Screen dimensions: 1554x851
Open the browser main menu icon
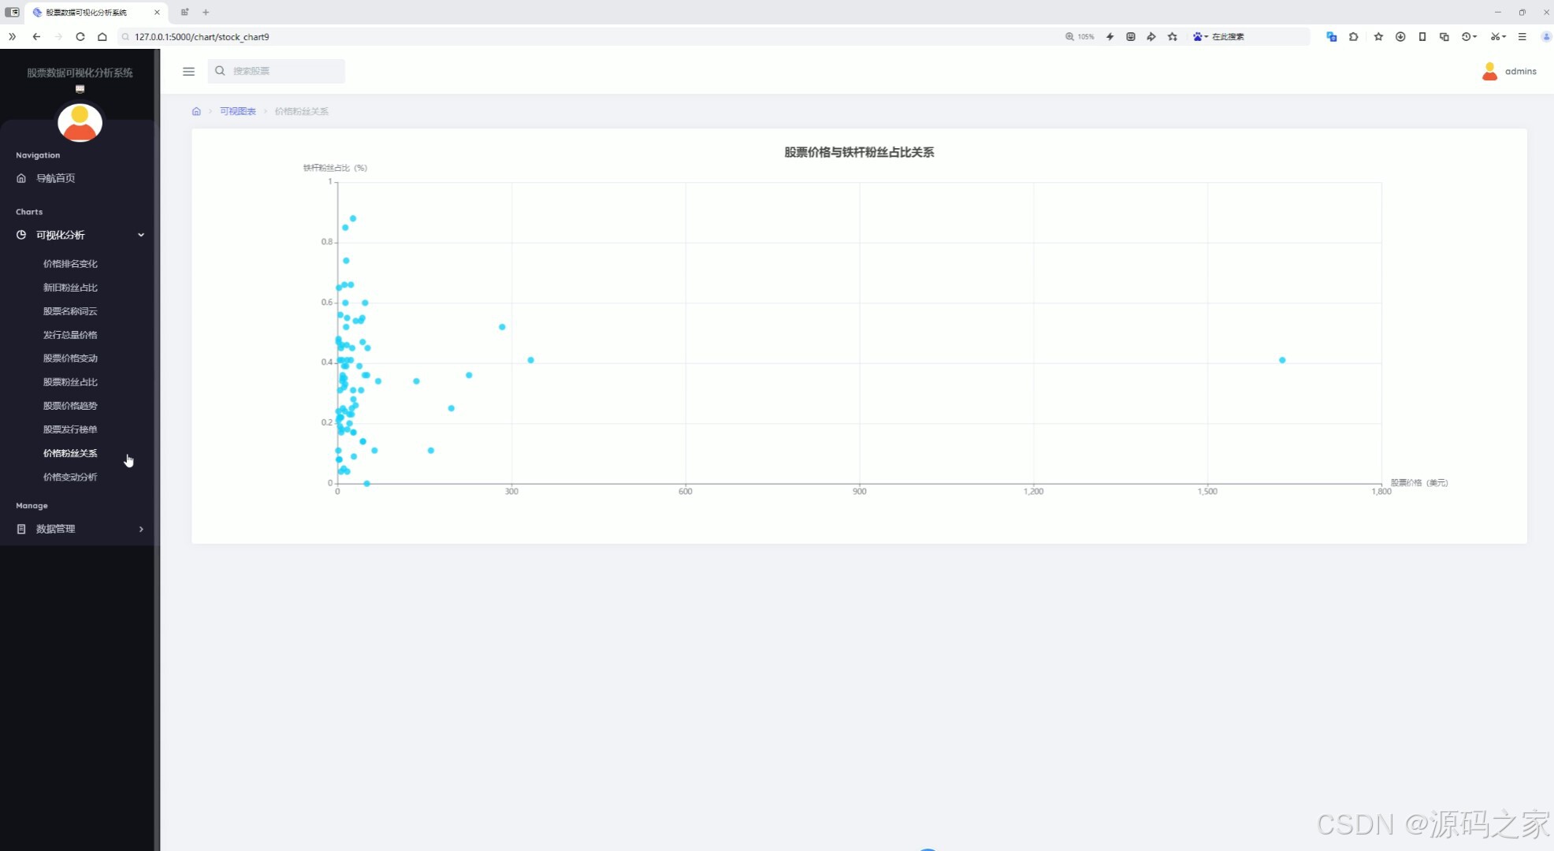(x=1522, y=36)
